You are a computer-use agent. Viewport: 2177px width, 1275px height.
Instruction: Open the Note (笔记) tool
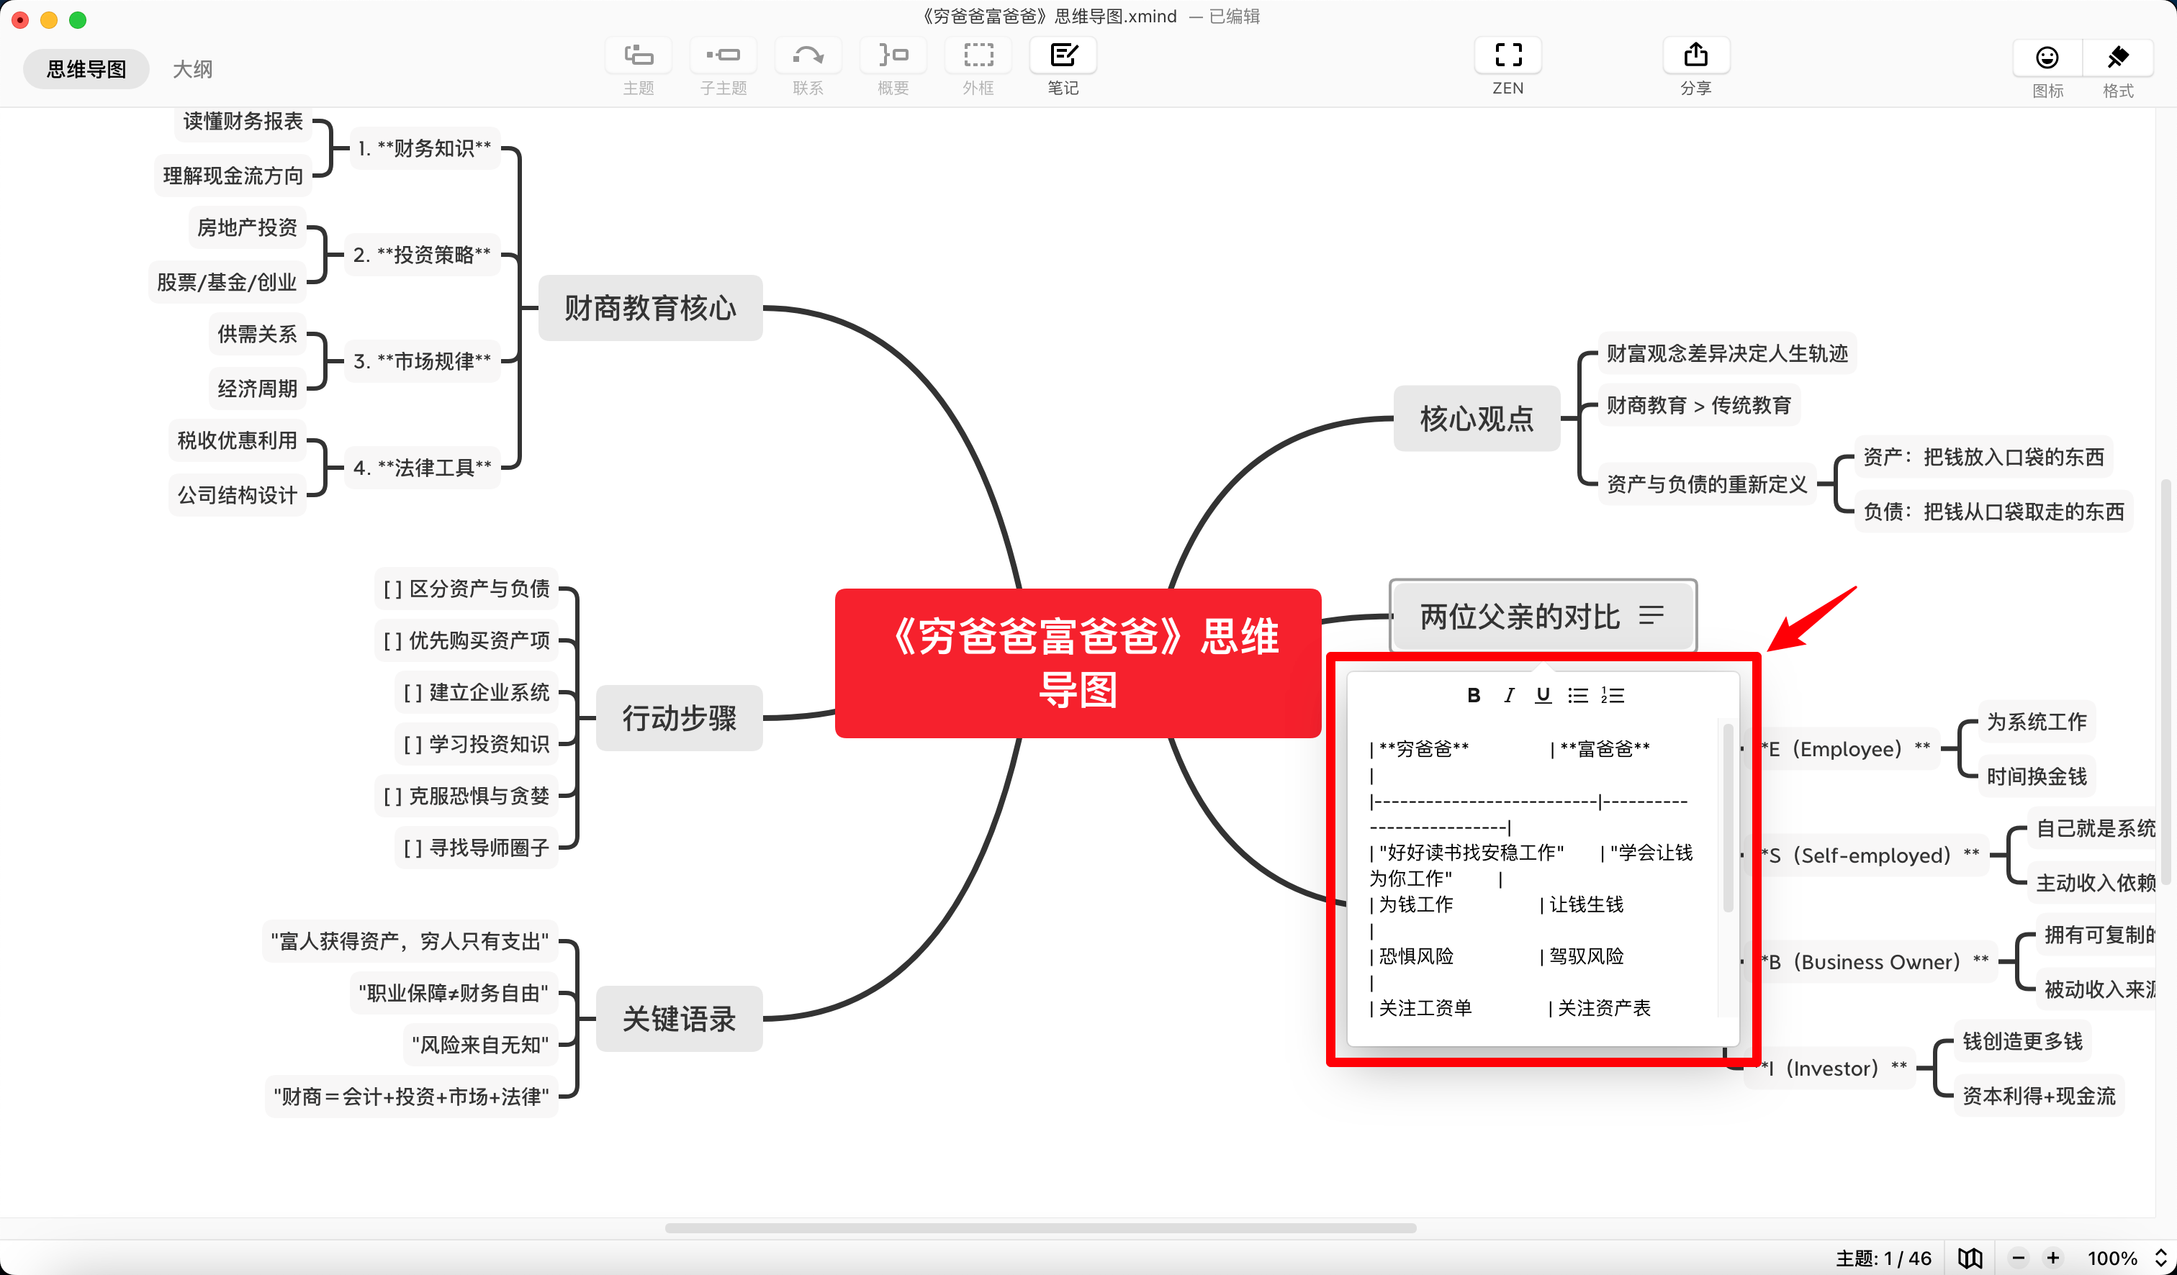click(x=1063, y=56)
